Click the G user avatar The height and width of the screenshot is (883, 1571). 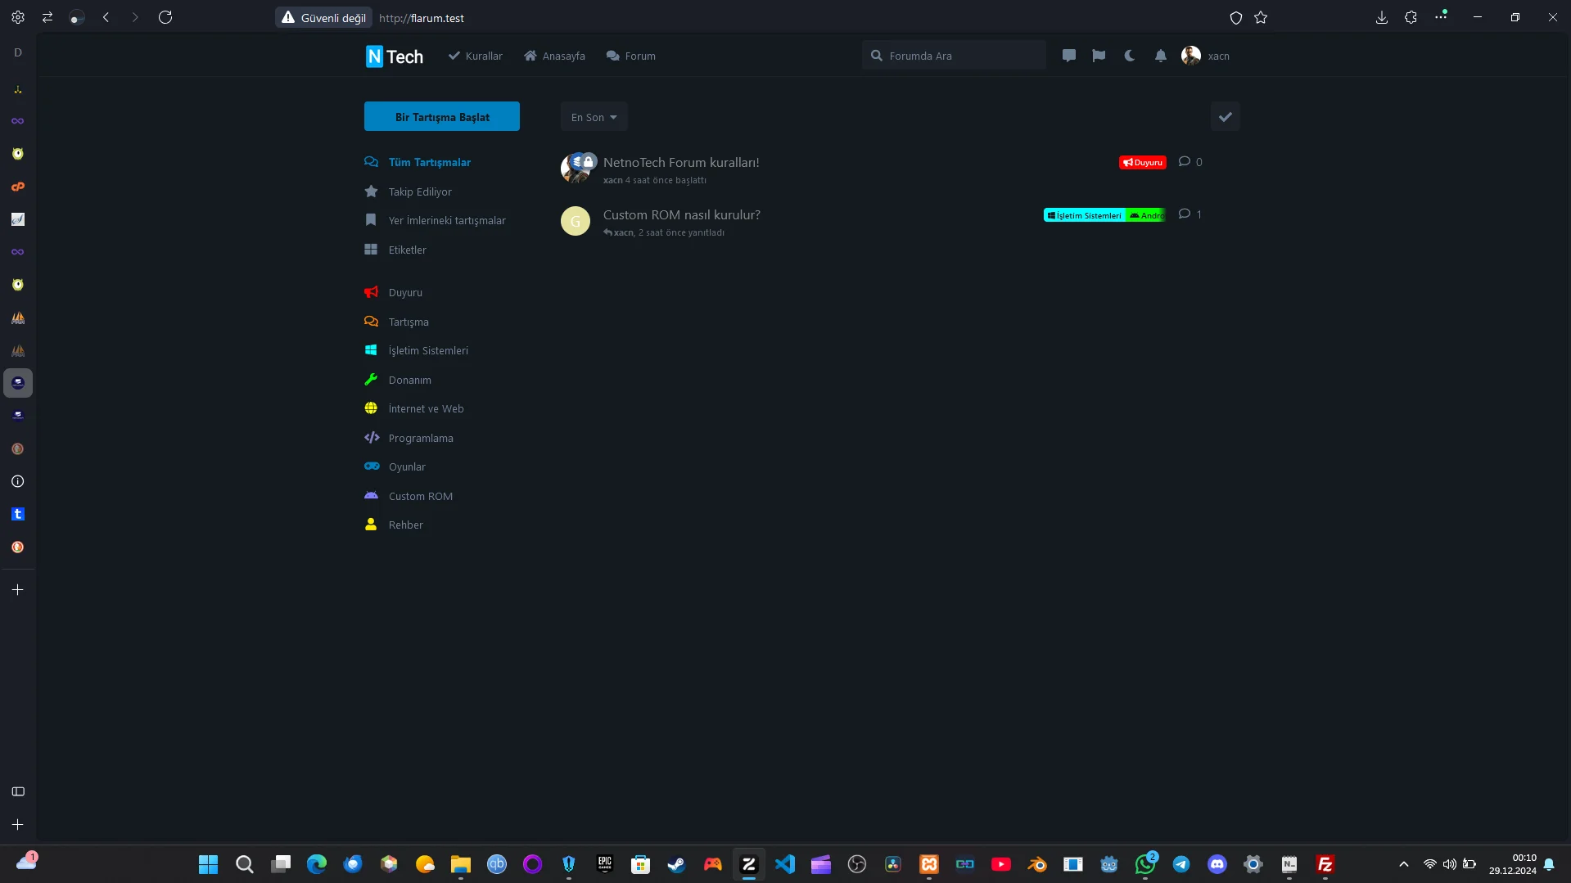[576, 221]
